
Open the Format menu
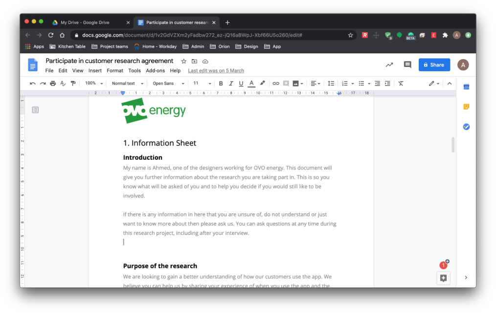click(114, 70)
